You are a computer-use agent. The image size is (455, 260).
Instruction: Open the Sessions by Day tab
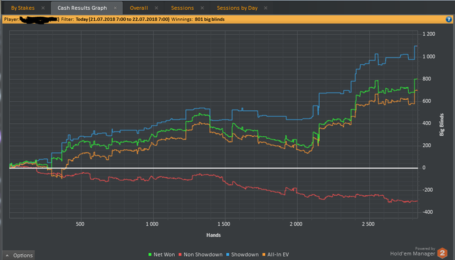pos(237,8)
